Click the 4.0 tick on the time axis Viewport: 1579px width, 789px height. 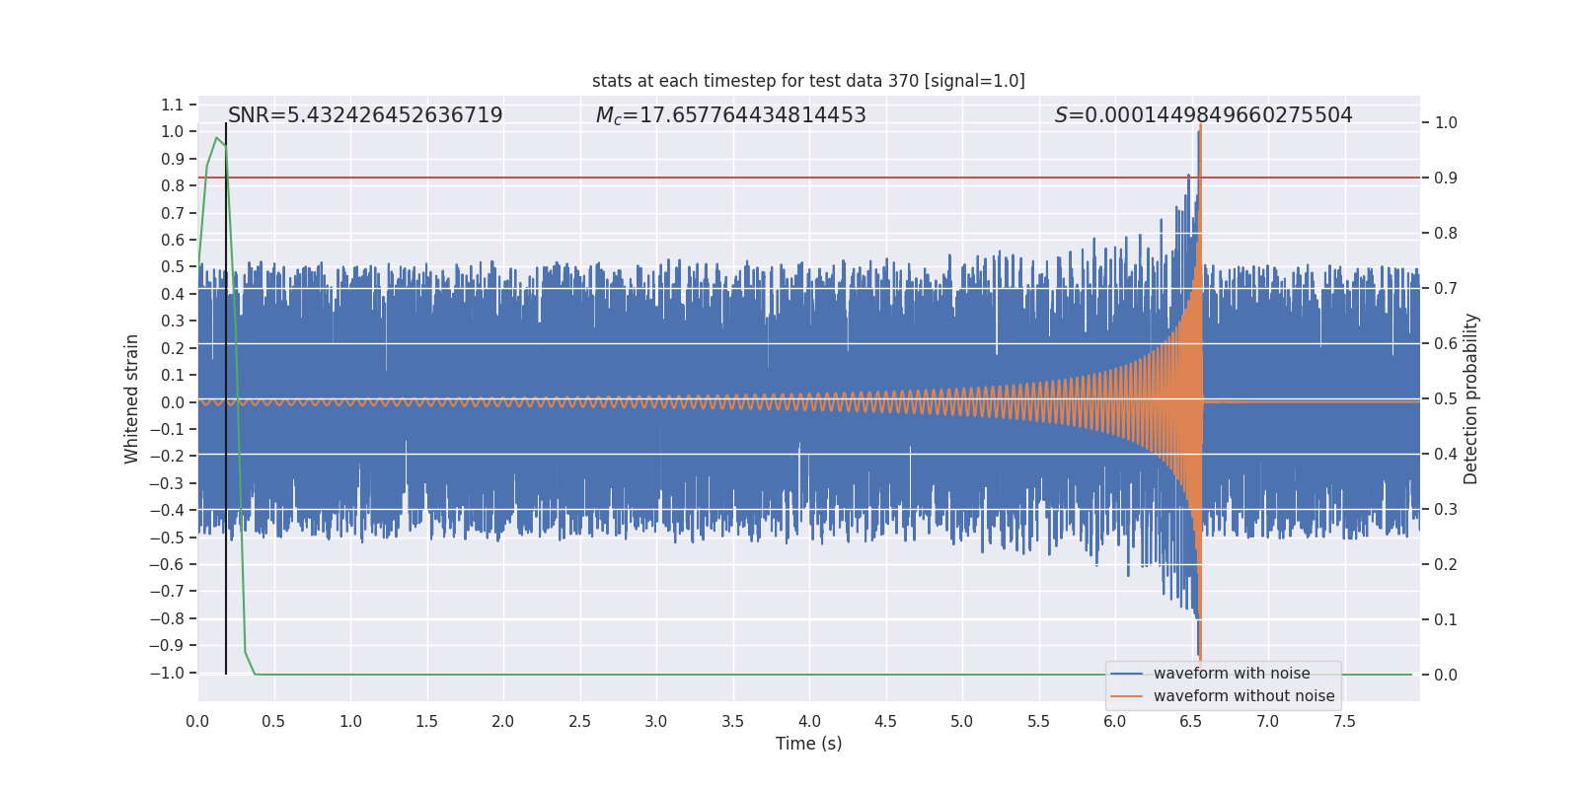[809, 721]
